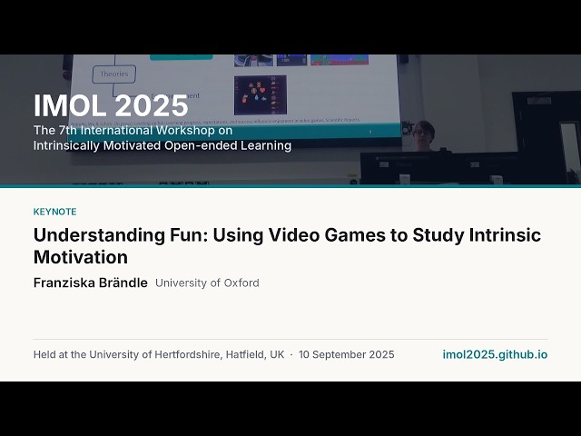Click 'The 7th International Workshop on' subtitle line
Screen dimensions: 581x436
click(133, 130)
